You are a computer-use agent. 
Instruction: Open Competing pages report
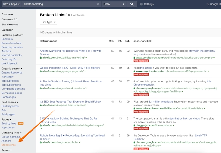click(x=12, y=93)
